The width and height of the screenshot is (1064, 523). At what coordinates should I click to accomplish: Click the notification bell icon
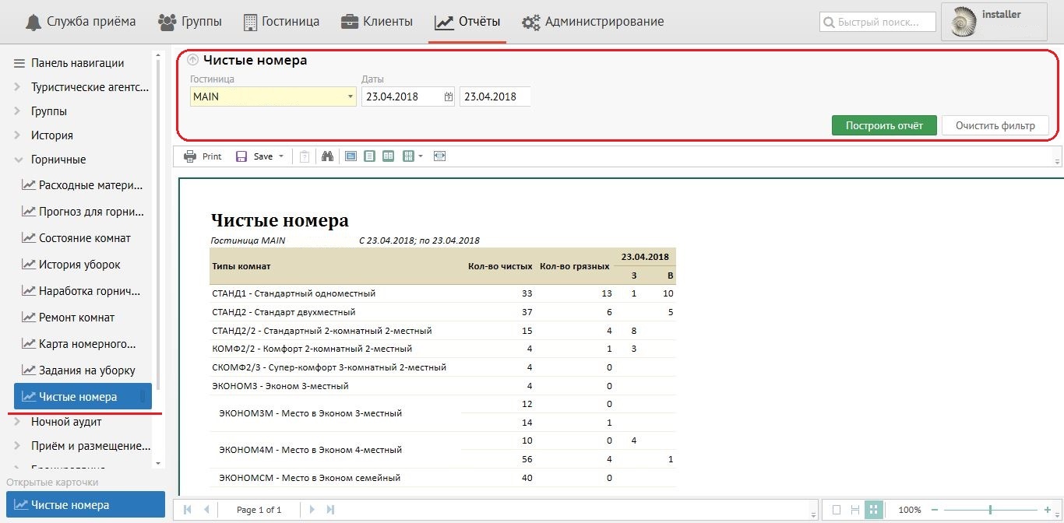pyautogui.click(x=33, y=22)
